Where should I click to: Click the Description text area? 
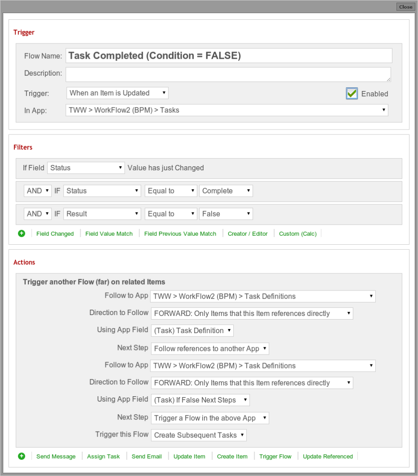[x=228, y=74]
